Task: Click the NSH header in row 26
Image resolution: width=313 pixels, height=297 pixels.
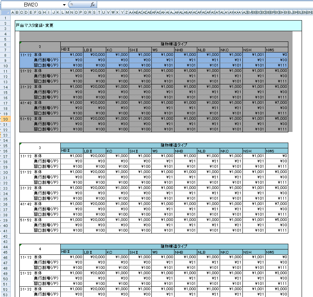Action: (x=254, y=151)
